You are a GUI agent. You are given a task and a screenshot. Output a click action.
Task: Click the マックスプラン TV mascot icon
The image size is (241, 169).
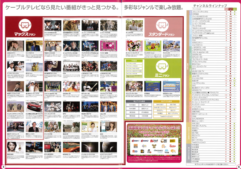tap(25, 25)
